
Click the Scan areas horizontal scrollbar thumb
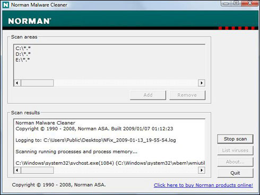[37, 83]
